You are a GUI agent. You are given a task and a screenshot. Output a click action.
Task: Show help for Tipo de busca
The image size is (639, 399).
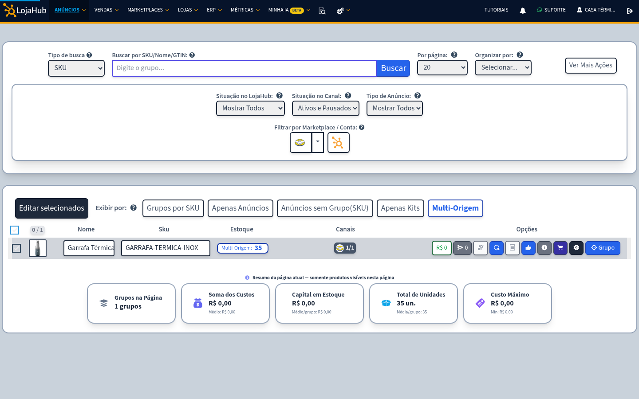[x=89, y=55]
